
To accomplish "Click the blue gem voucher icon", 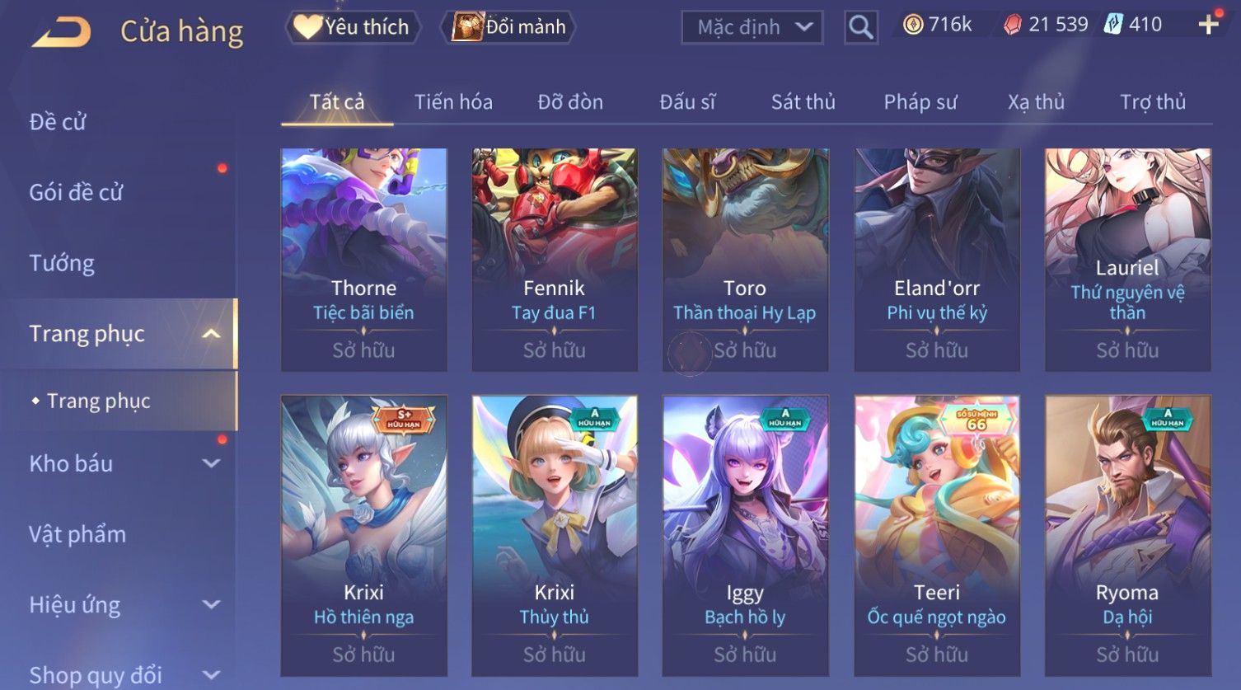I will click(x=1113, y=25).
